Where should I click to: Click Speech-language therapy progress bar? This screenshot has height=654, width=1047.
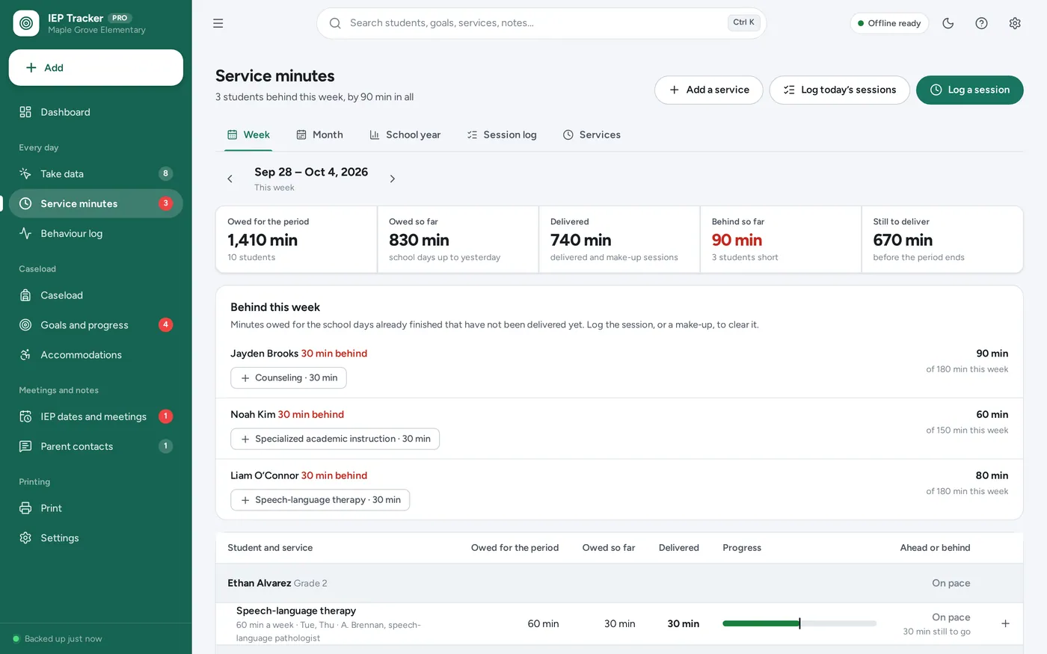[799, 623]
